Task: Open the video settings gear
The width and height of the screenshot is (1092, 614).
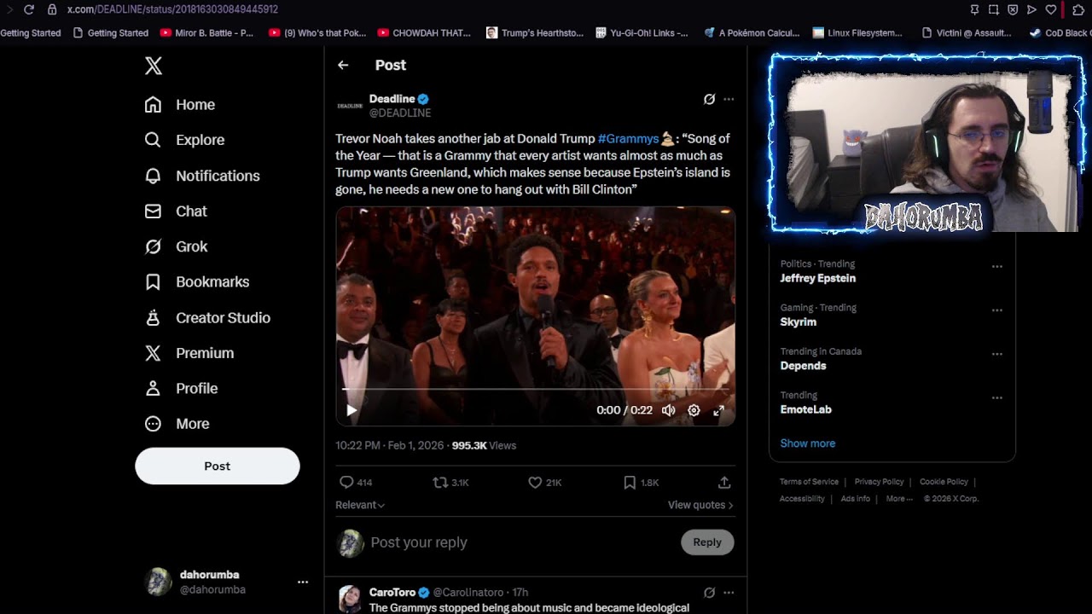Action: [694, 410]
